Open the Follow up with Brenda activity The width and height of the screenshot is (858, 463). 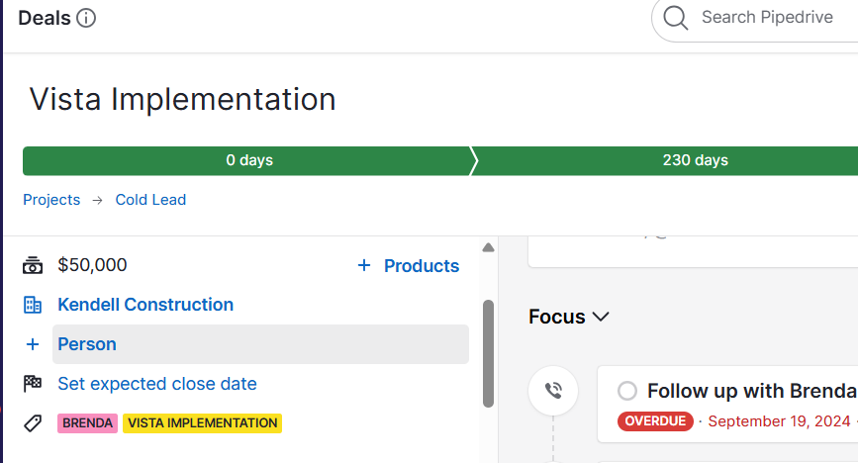pos(751,391)
